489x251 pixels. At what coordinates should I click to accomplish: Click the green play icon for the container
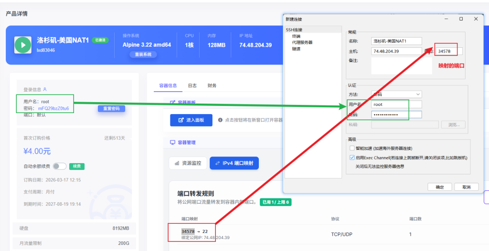22,45
